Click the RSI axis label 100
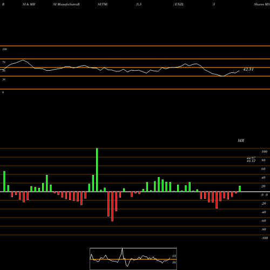The height and width of the screenshot is (270, 270). pyautogui.click(x=4, y=49)
